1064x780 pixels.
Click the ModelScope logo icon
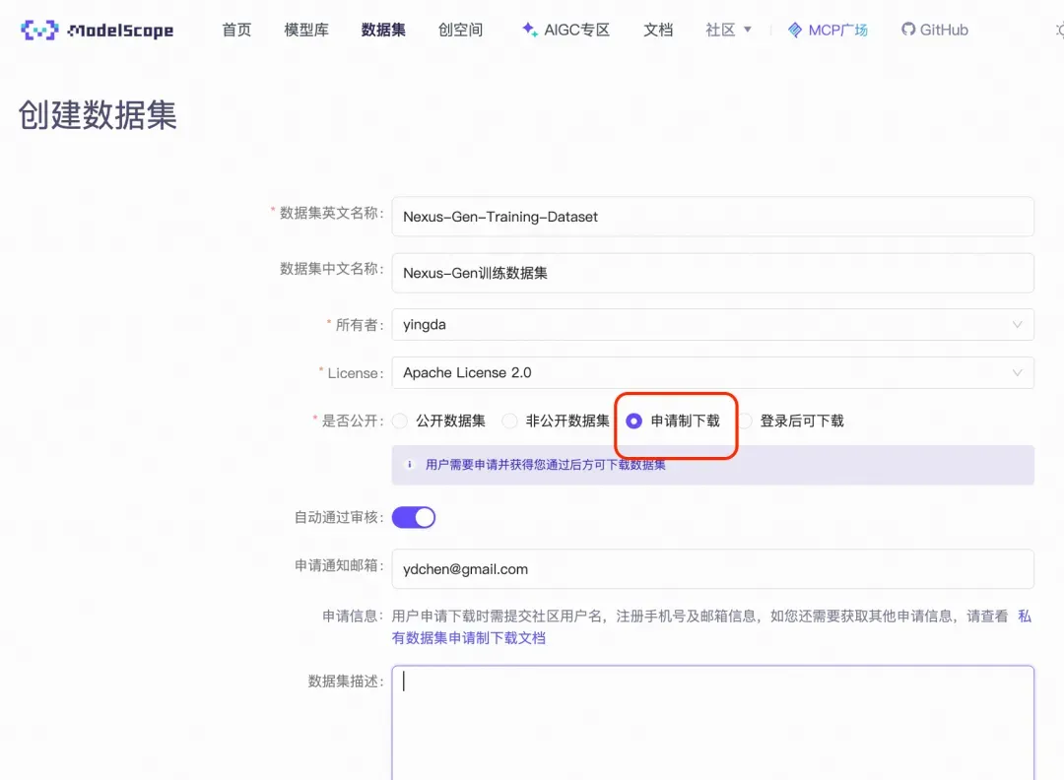tap(39, 30)
